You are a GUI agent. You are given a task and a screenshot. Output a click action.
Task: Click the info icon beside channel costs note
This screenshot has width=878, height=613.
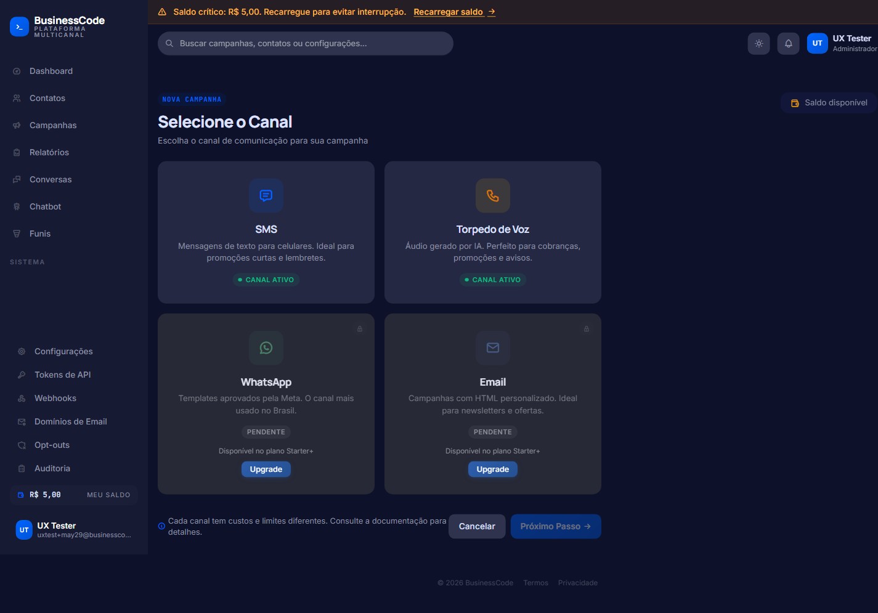[161, 526]
